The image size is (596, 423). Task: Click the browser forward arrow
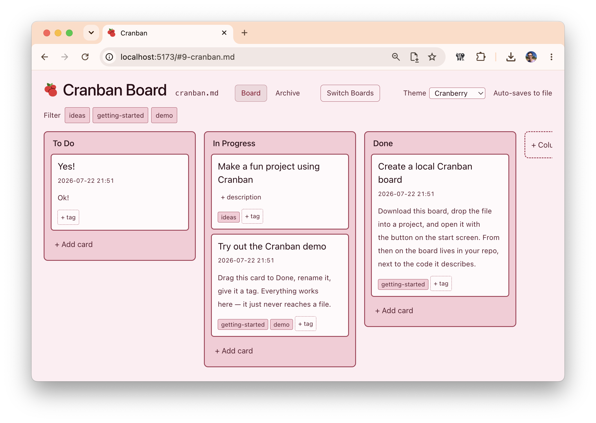(x=65, y=57)
